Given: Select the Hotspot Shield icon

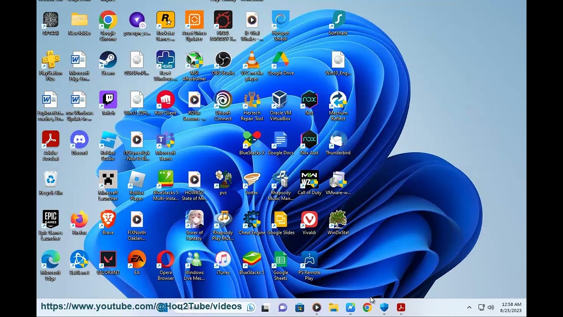Looking at the screenshot, I should pyautogui.click(x=281, y=20).
